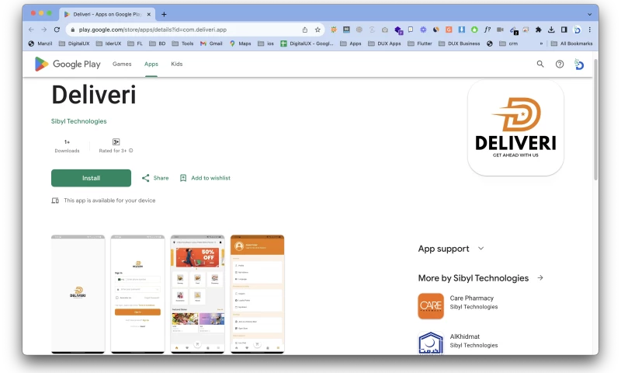Click the green circle extension icon
The width and height of the screenshot is (621, 373).
[474, 30]
